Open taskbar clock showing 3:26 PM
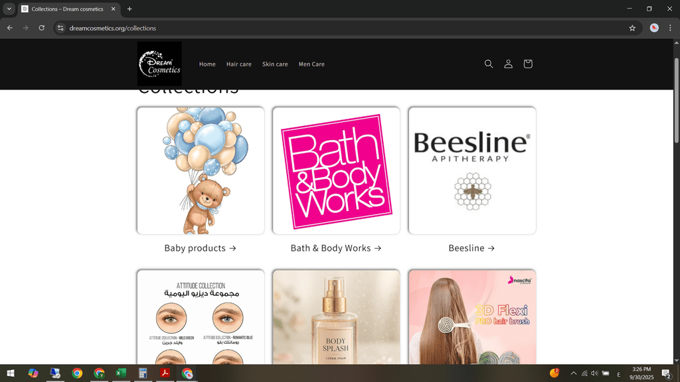This screenshot has height=382, width=680. tap(641, 373)
